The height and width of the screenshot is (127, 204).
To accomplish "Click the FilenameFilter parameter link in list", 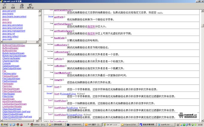I will (68, 94).
